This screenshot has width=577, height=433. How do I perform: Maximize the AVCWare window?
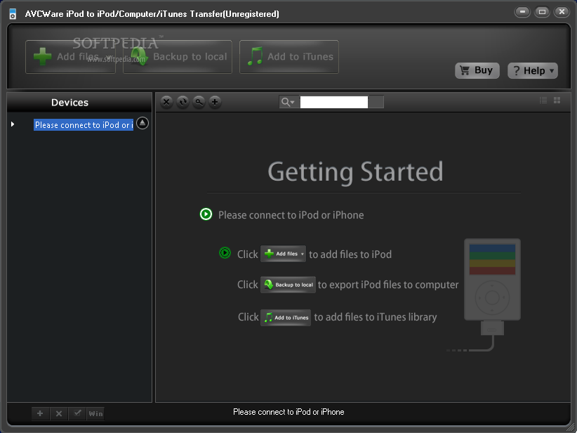tap(542, 12)
